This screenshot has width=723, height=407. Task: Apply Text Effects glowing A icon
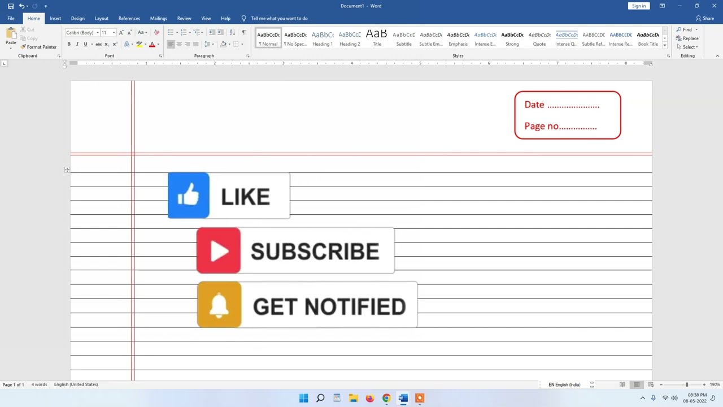tap(127, 44)
